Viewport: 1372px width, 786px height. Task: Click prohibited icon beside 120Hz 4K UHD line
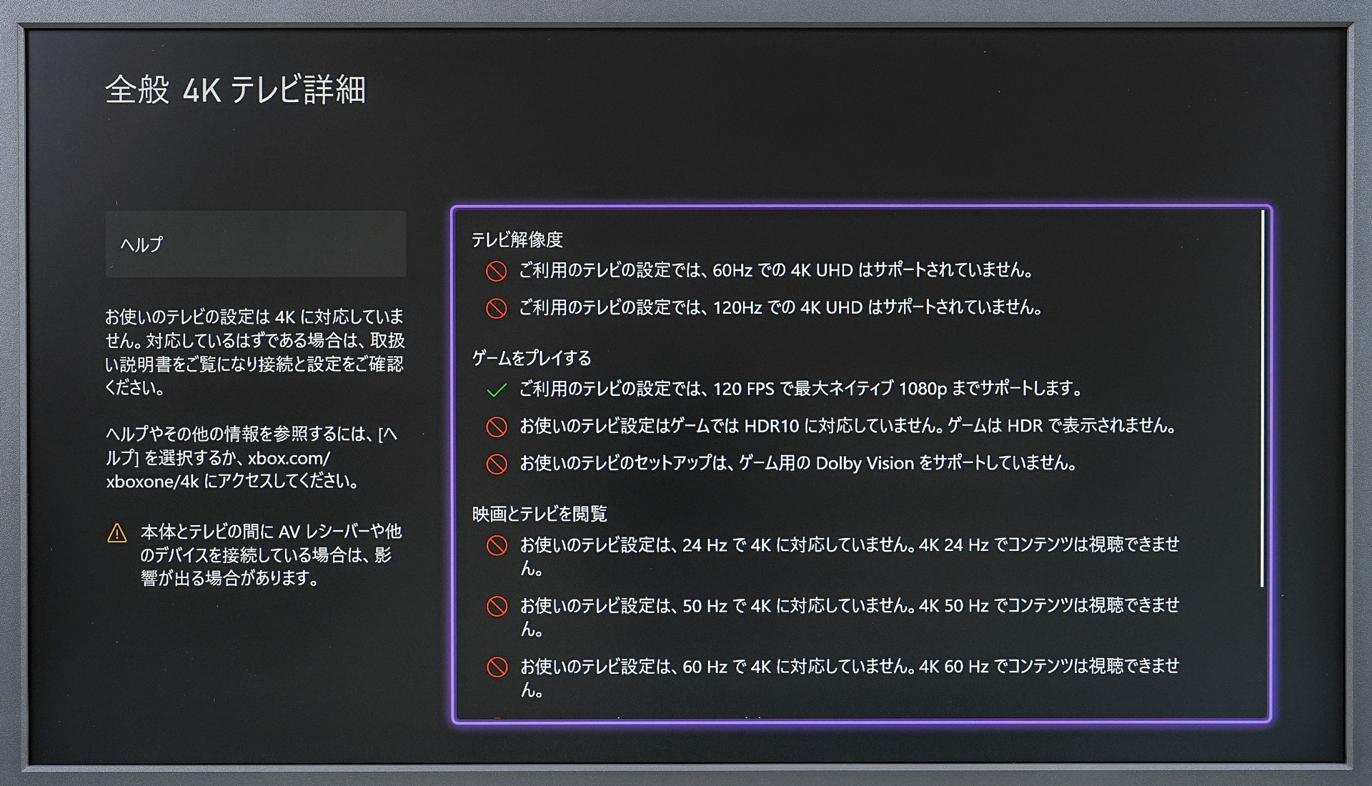tap(496, 308)
